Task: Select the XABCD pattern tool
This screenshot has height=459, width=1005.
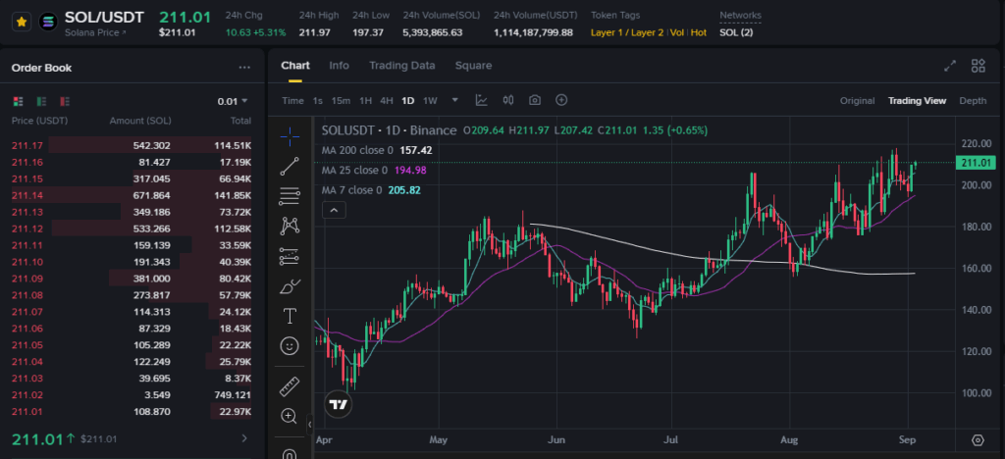Action: click(x=290, y=226)
